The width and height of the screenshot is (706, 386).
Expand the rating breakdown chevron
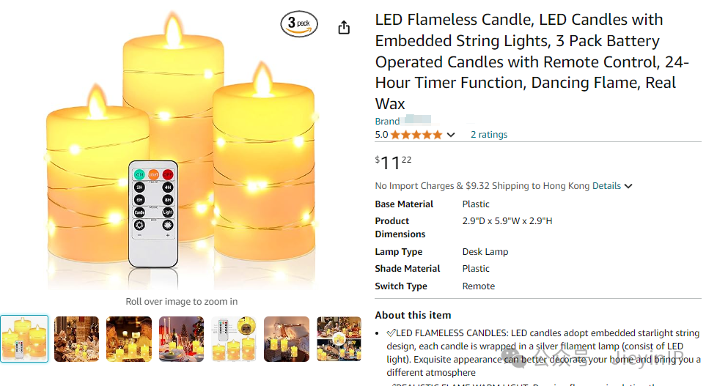click(451, 135)
